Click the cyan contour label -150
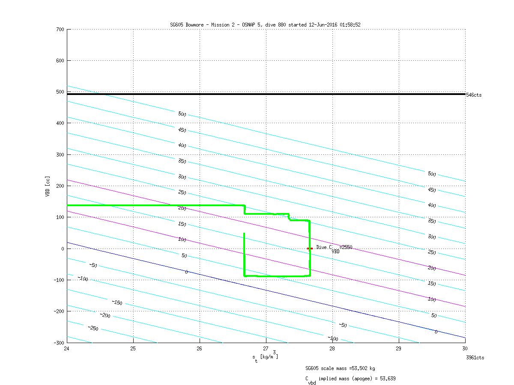514x385 pixels. (x=117, y=302)
